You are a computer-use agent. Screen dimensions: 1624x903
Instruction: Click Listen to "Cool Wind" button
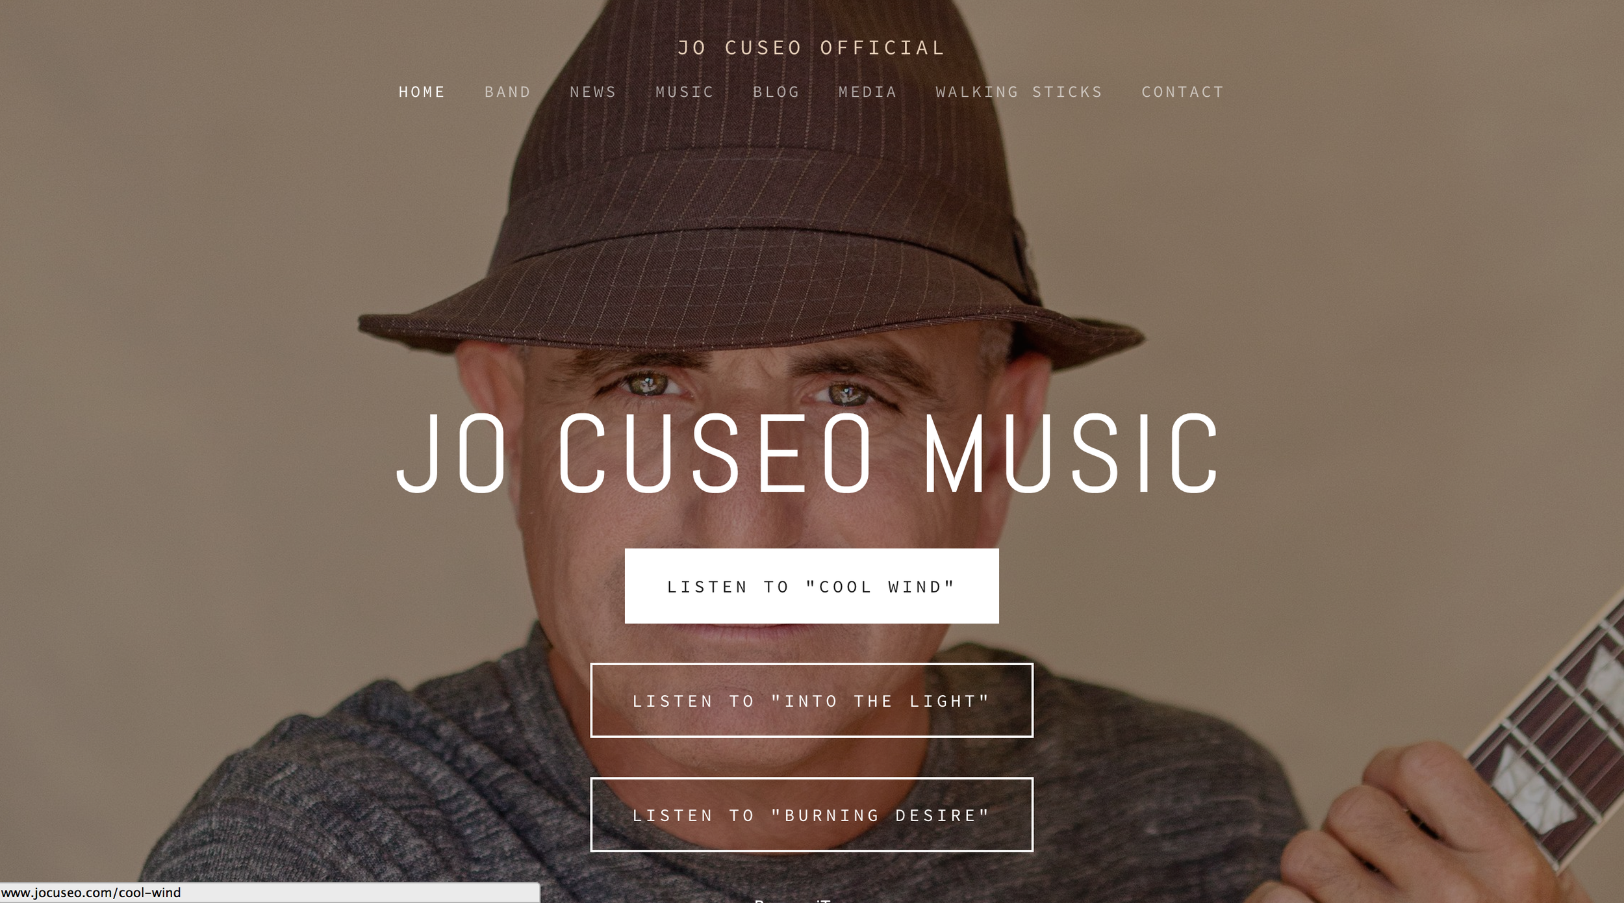[x=811, y=586]
